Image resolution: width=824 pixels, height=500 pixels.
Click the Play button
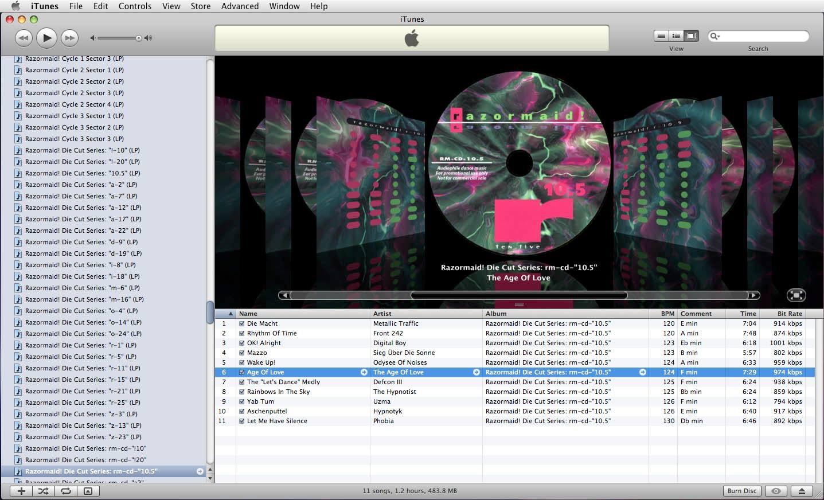pos(46,38)
